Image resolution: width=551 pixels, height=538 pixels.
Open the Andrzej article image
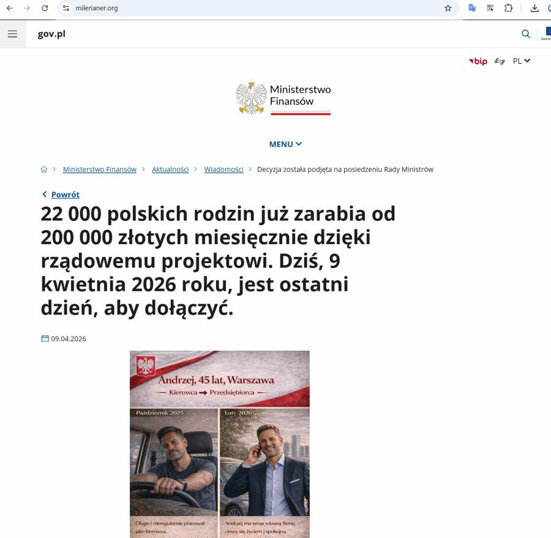pos(220,444)
